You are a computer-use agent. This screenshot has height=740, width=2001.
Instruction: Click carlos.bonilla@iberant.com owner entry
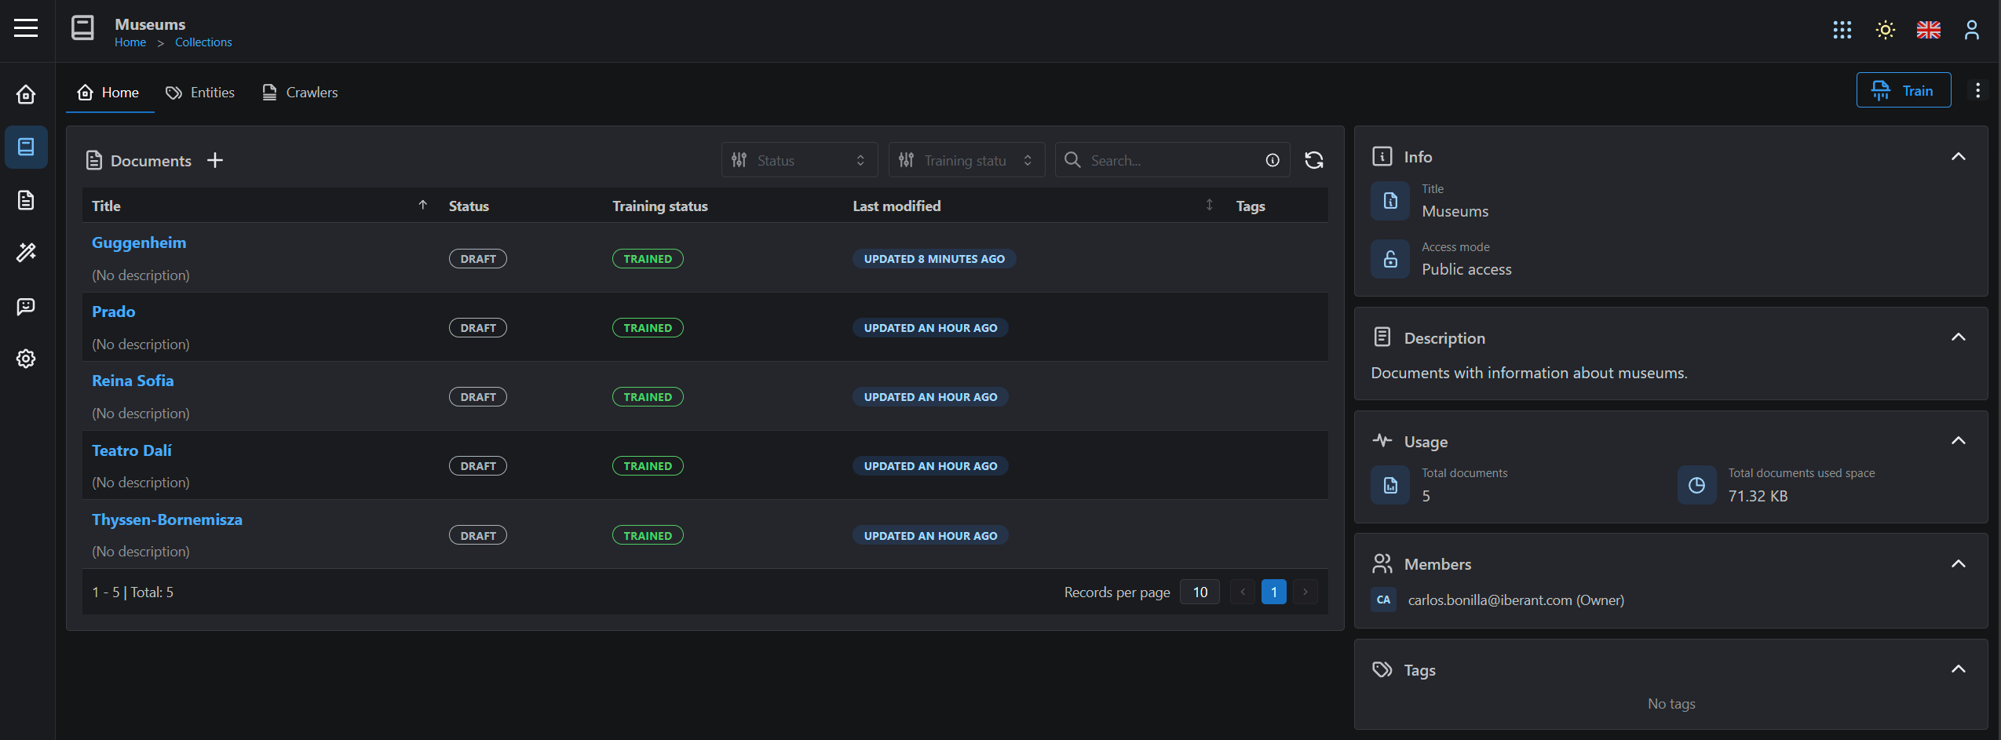pyautogui.click(x=1516, y=600)
